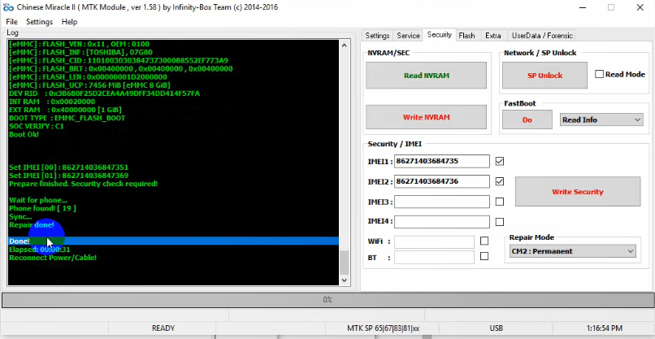Switch to the Flash tab

(466, 36)
